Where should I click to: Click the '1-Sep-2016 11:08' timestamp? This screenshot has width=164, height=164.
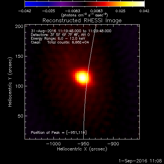pos(140,161)
